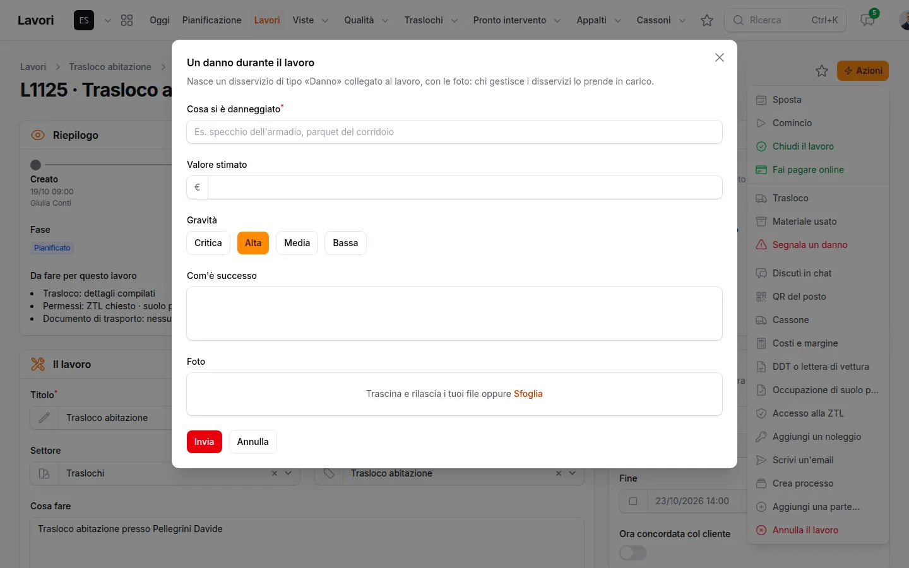Toggle Ora concordata col cliente switch
Screen dimensions: 909x568
pos(633,553)
